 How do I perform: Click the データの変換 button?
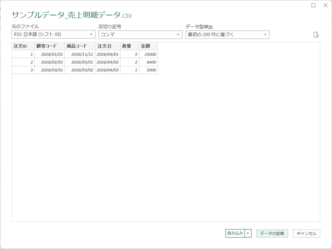coord(272,233)
